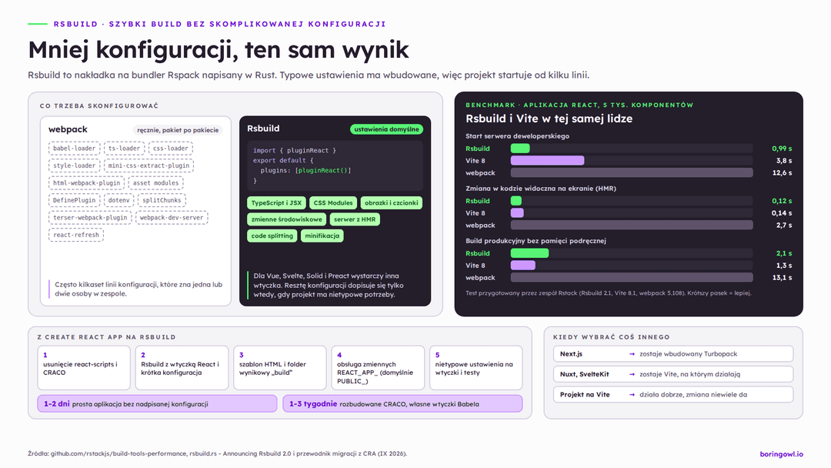Click the sources footnote text
The height and width of the screenshot is (468, 831).
(217, 453)
